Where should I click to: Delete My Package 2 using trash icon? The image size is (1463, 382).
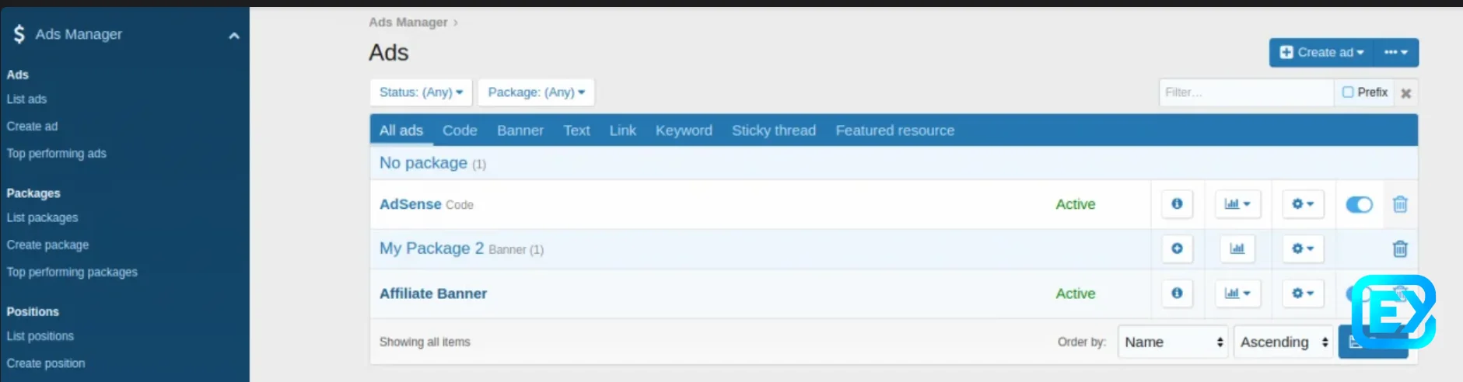[1400, 249]
